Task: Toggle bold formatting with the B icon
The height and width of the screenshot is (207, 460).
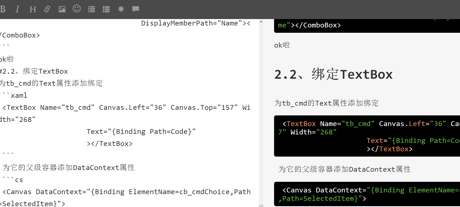Action: 3,9
